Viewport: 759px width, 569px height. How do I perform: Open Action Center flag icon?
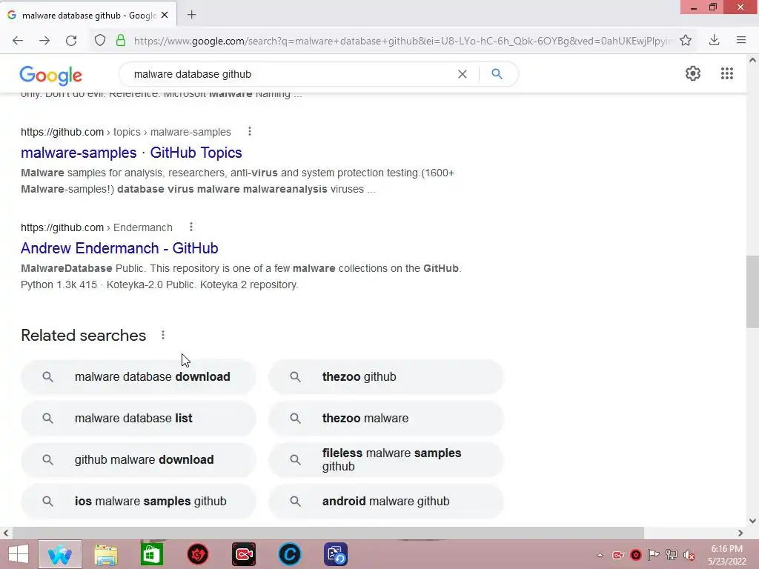653,555
